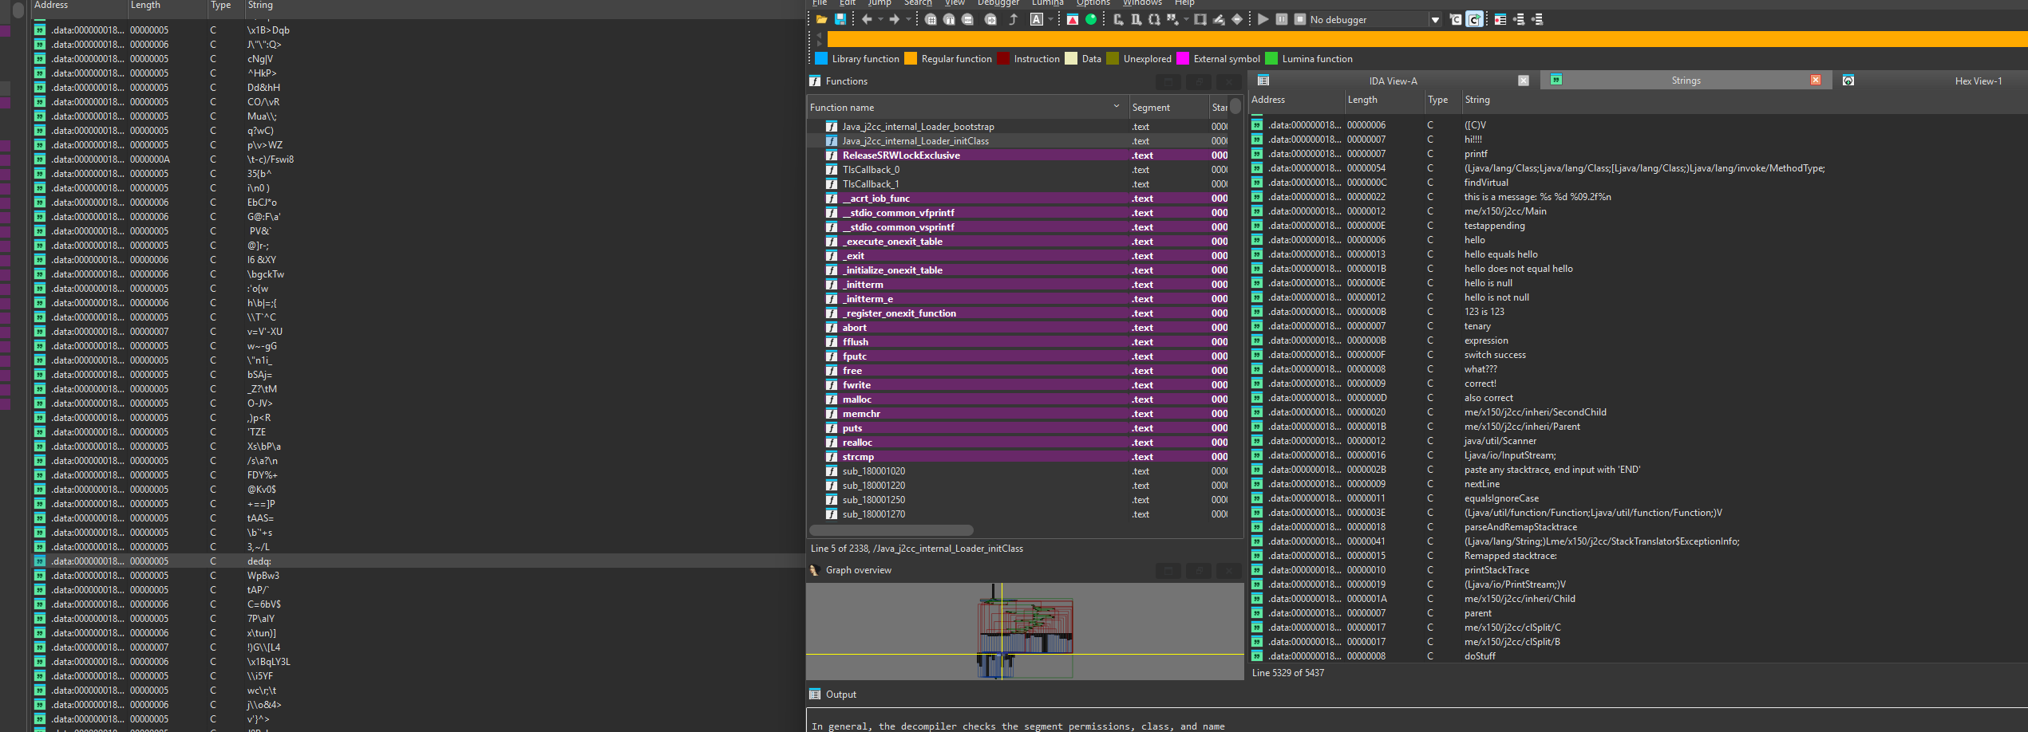Stop the process with the stop icon

click(1299, 20)
